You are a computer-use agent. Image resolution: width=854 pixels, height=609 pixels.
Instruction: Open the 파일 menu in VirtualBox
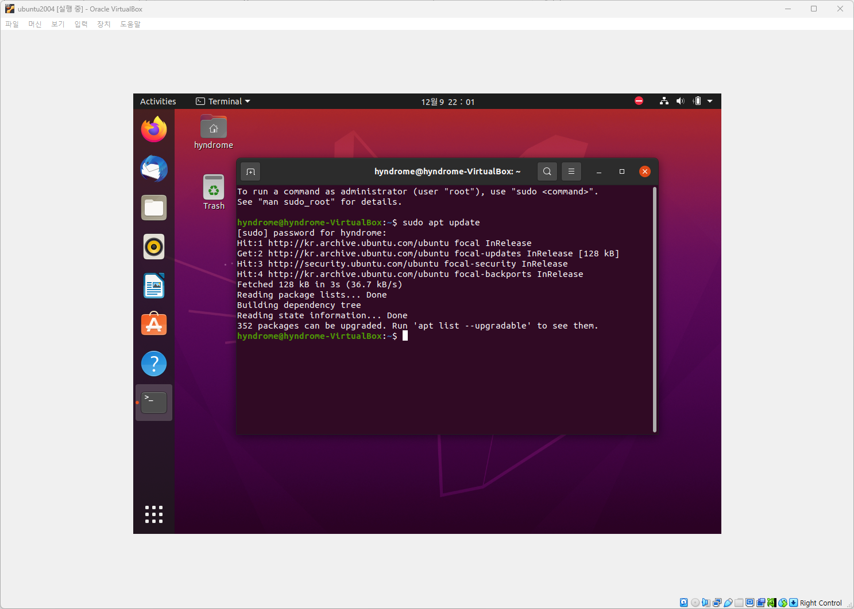pyautogui.click(x=12, y=24)
